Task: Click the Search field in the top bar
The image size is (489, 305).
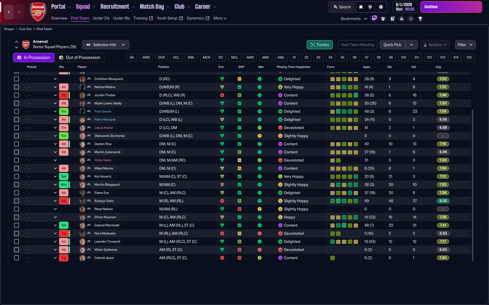Action: pyautogui.click(x=342, y=7)
